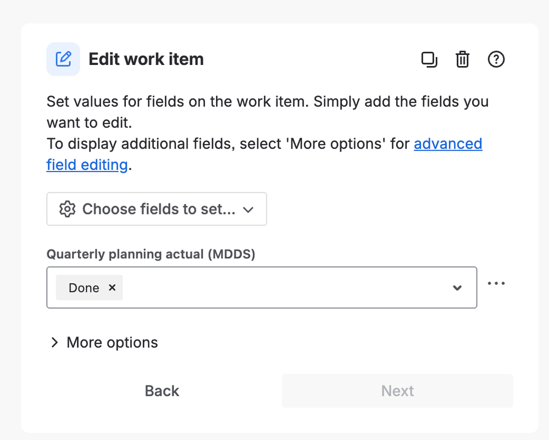This screenshot has width=549, height=440.
Task: Open the Choose fields to set chevron
Action: [248, 210]
